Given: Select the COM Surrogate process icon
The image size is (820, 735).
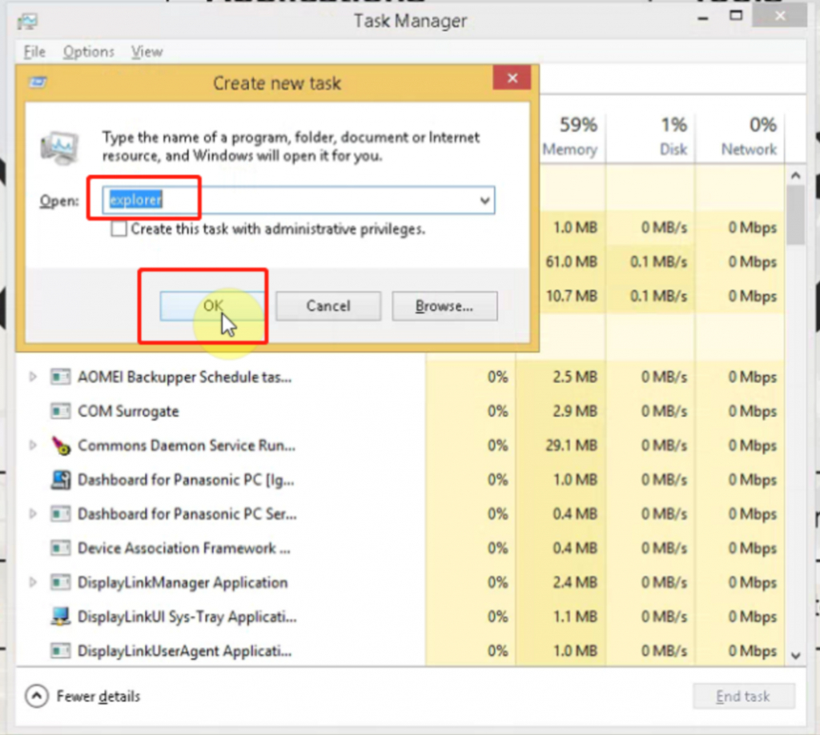Looking at the screenshot, I should pyautogui.click(x=60, y=411).
